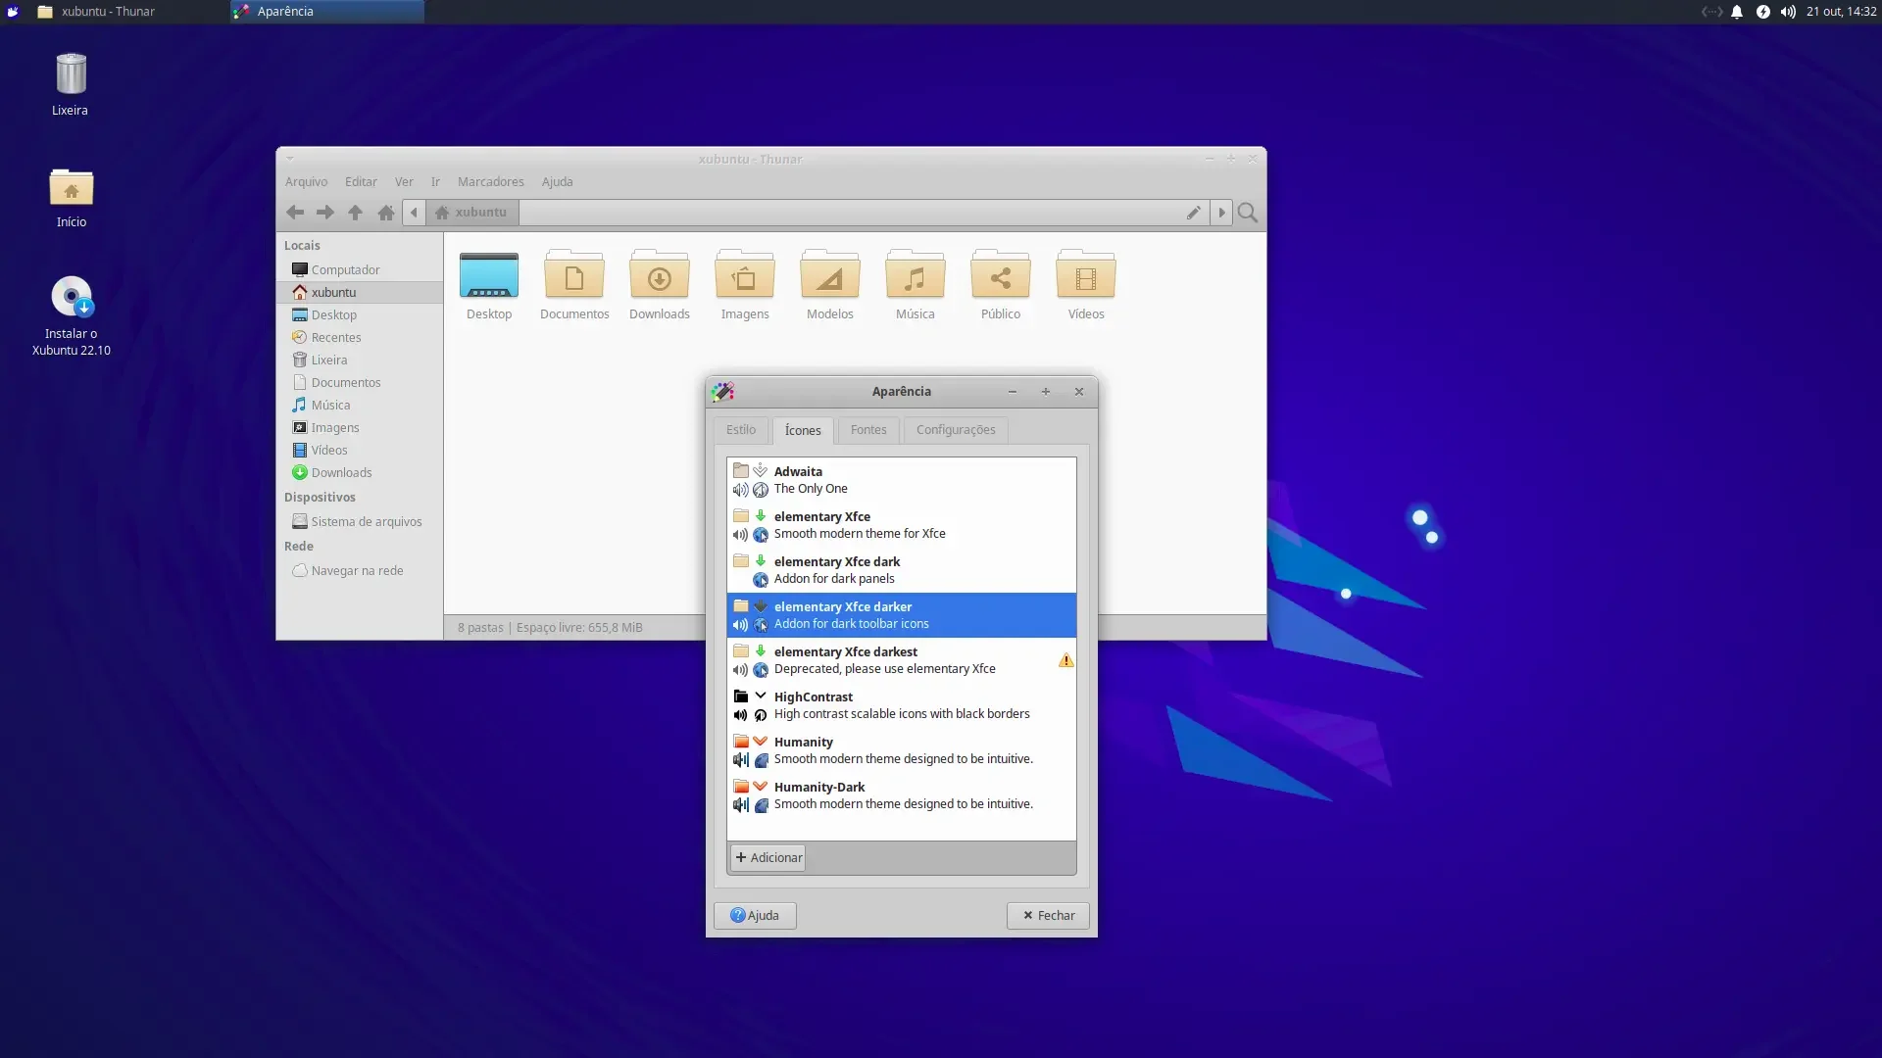Open the volume control in the panel
The height and width of the screenshot is (1058, 1882).
(1788, 12)
